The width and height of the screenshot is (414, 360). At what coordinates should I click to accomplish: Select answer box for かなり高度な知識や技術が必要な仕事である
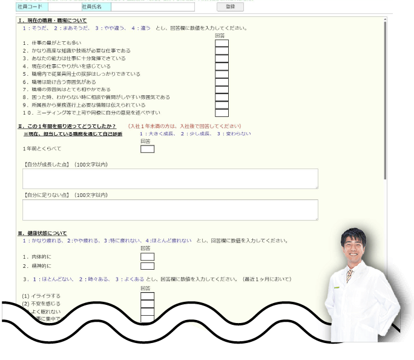pos(222,51)
